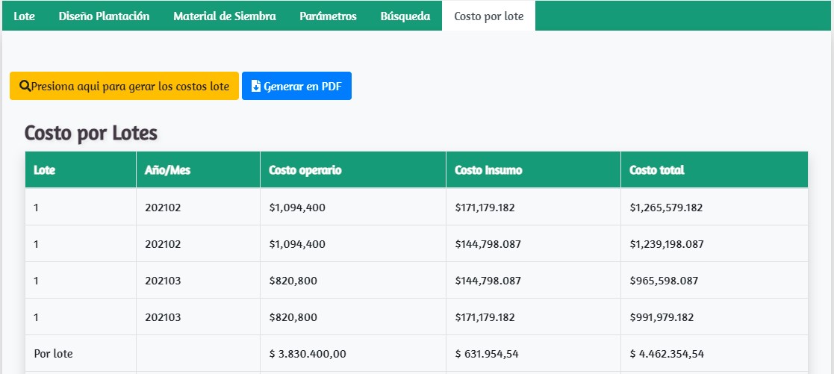Image resolution: width=834 pixels, height=374 pixels.
Task: Click the Costo insumo column header
Action: click(488, 170)
